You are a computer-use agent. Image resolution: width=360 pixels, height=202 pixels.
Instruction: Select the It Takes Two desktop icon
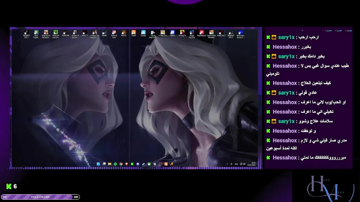[163, 33]
